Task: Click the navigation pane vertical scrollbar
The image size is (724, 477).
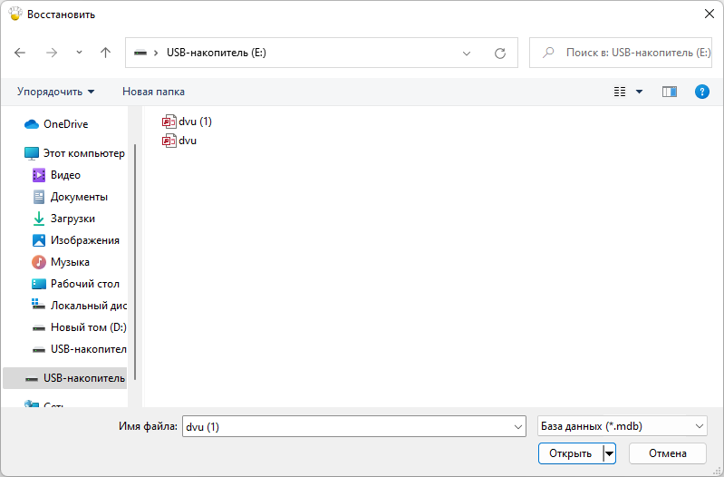Action: [135, 263]
